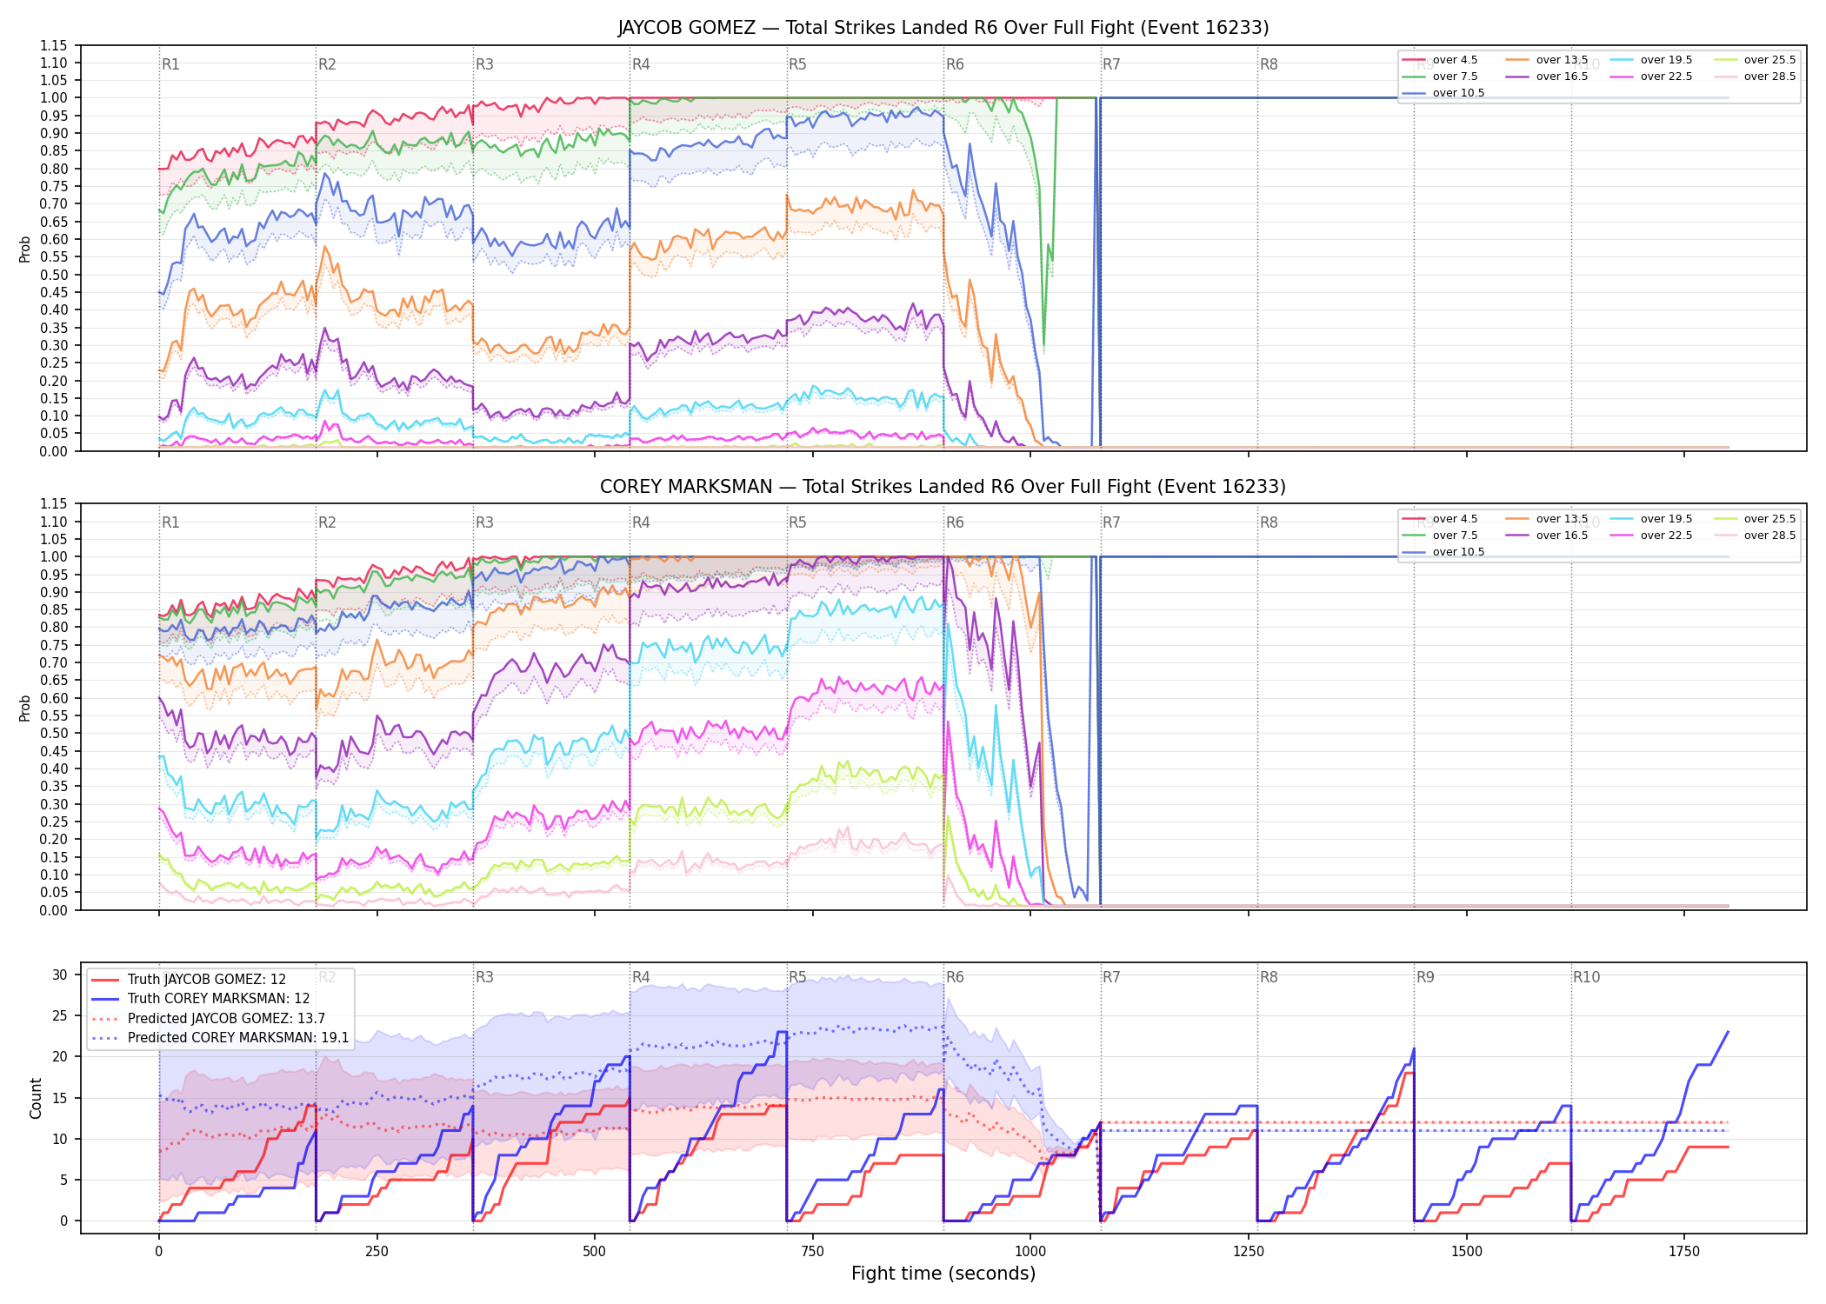Click the 'over 10.5' legend entry in top chart
1826x1304 pixels.
coord(1443,93)
